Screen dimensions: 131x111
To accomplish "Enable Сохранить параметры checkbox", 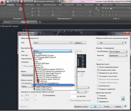I will 98,89.
